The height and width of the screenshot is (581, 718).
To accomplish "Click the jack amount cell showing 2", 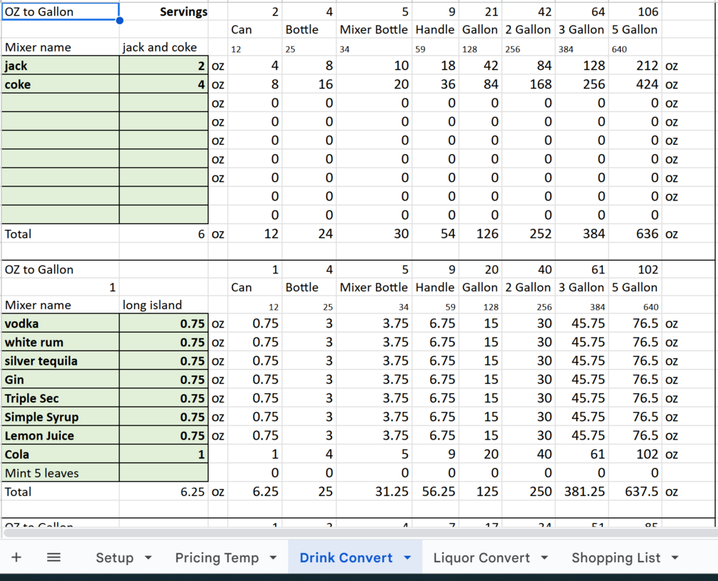I will click(164, 66).
